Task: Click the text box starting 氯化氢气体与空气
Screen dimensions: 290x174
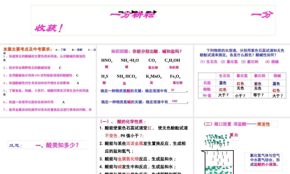Action: [x=263, y=162]
